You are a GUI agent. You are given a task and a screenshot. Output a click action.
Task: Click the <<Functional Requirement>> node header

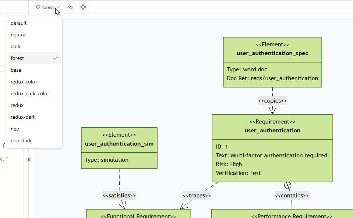138,215
